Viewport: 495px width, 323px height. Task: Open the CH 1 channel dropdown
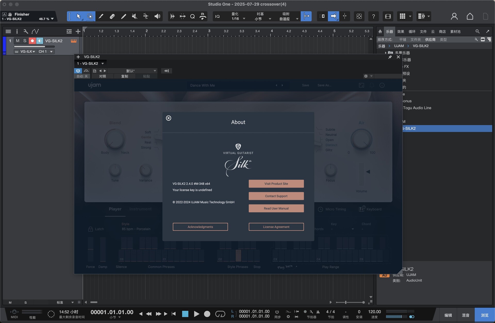[x=45, y=52]
